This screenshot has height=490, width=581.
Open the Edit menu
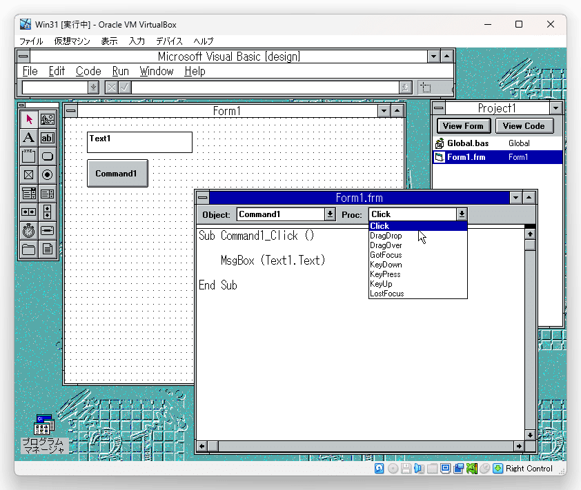57,71
